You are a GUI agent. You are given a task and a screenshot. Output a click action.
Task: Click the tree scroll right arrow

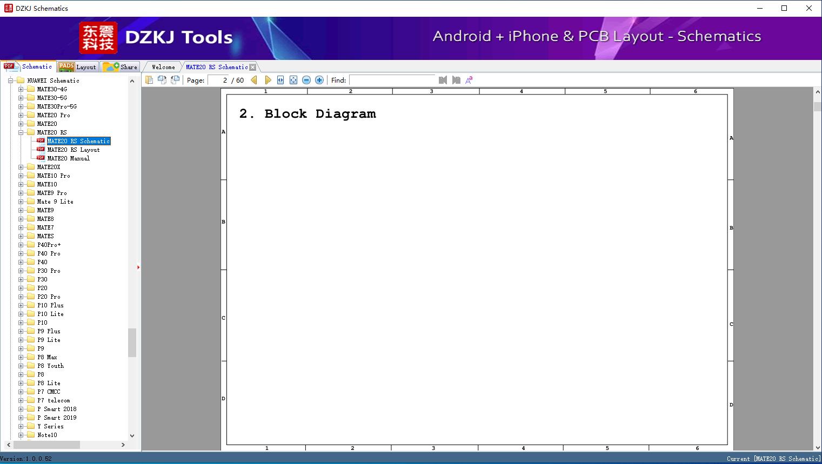coord(123,445)
